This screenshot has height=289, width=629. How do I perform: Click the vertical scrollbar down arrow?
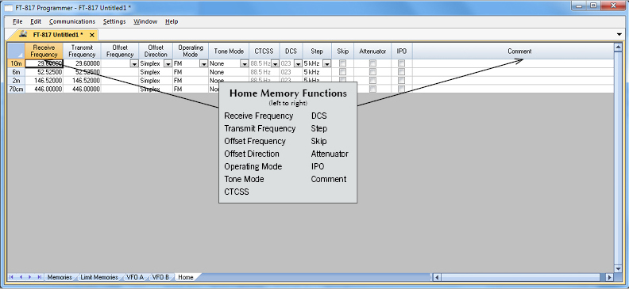click(x=618, y=268)
